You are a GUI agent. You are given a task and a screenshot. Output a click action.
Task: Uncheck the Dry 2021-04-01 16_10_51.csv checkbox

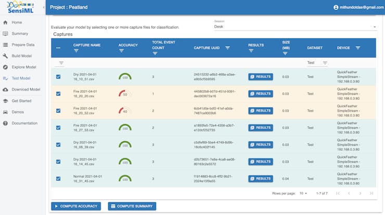(58, 77)
